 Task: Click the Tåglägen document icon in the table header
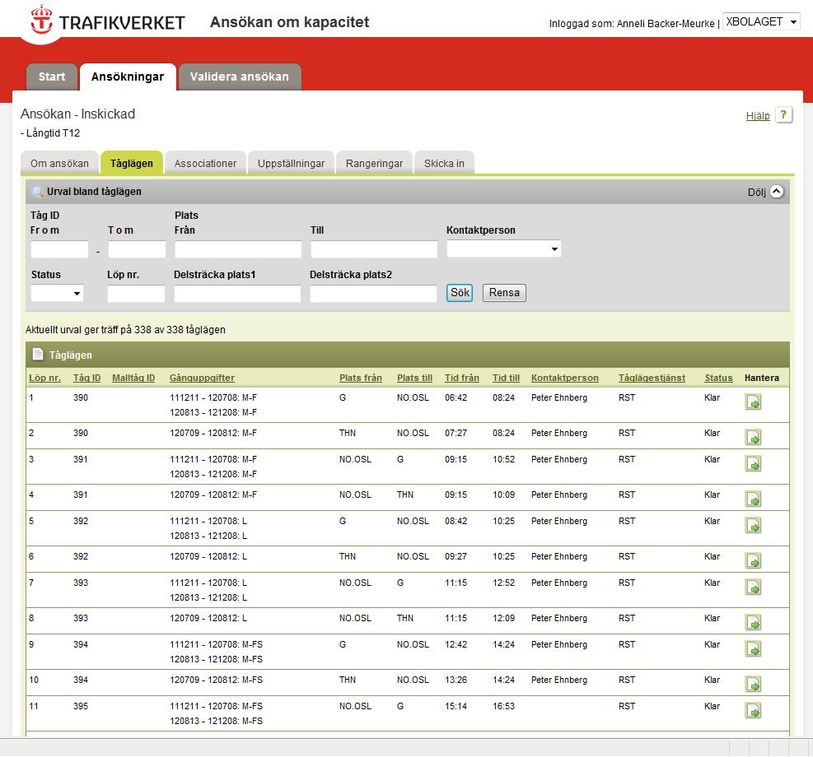click(38, 354)
